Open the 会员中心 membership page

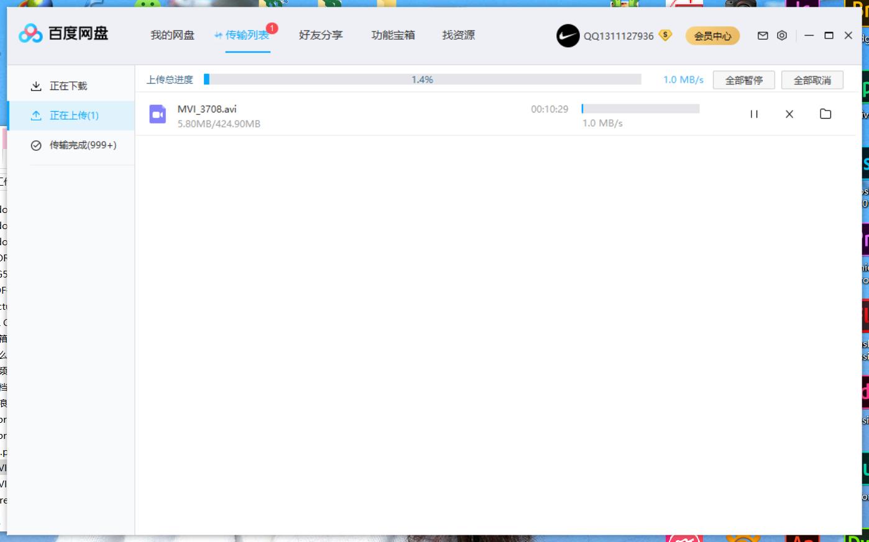point(712,35)
